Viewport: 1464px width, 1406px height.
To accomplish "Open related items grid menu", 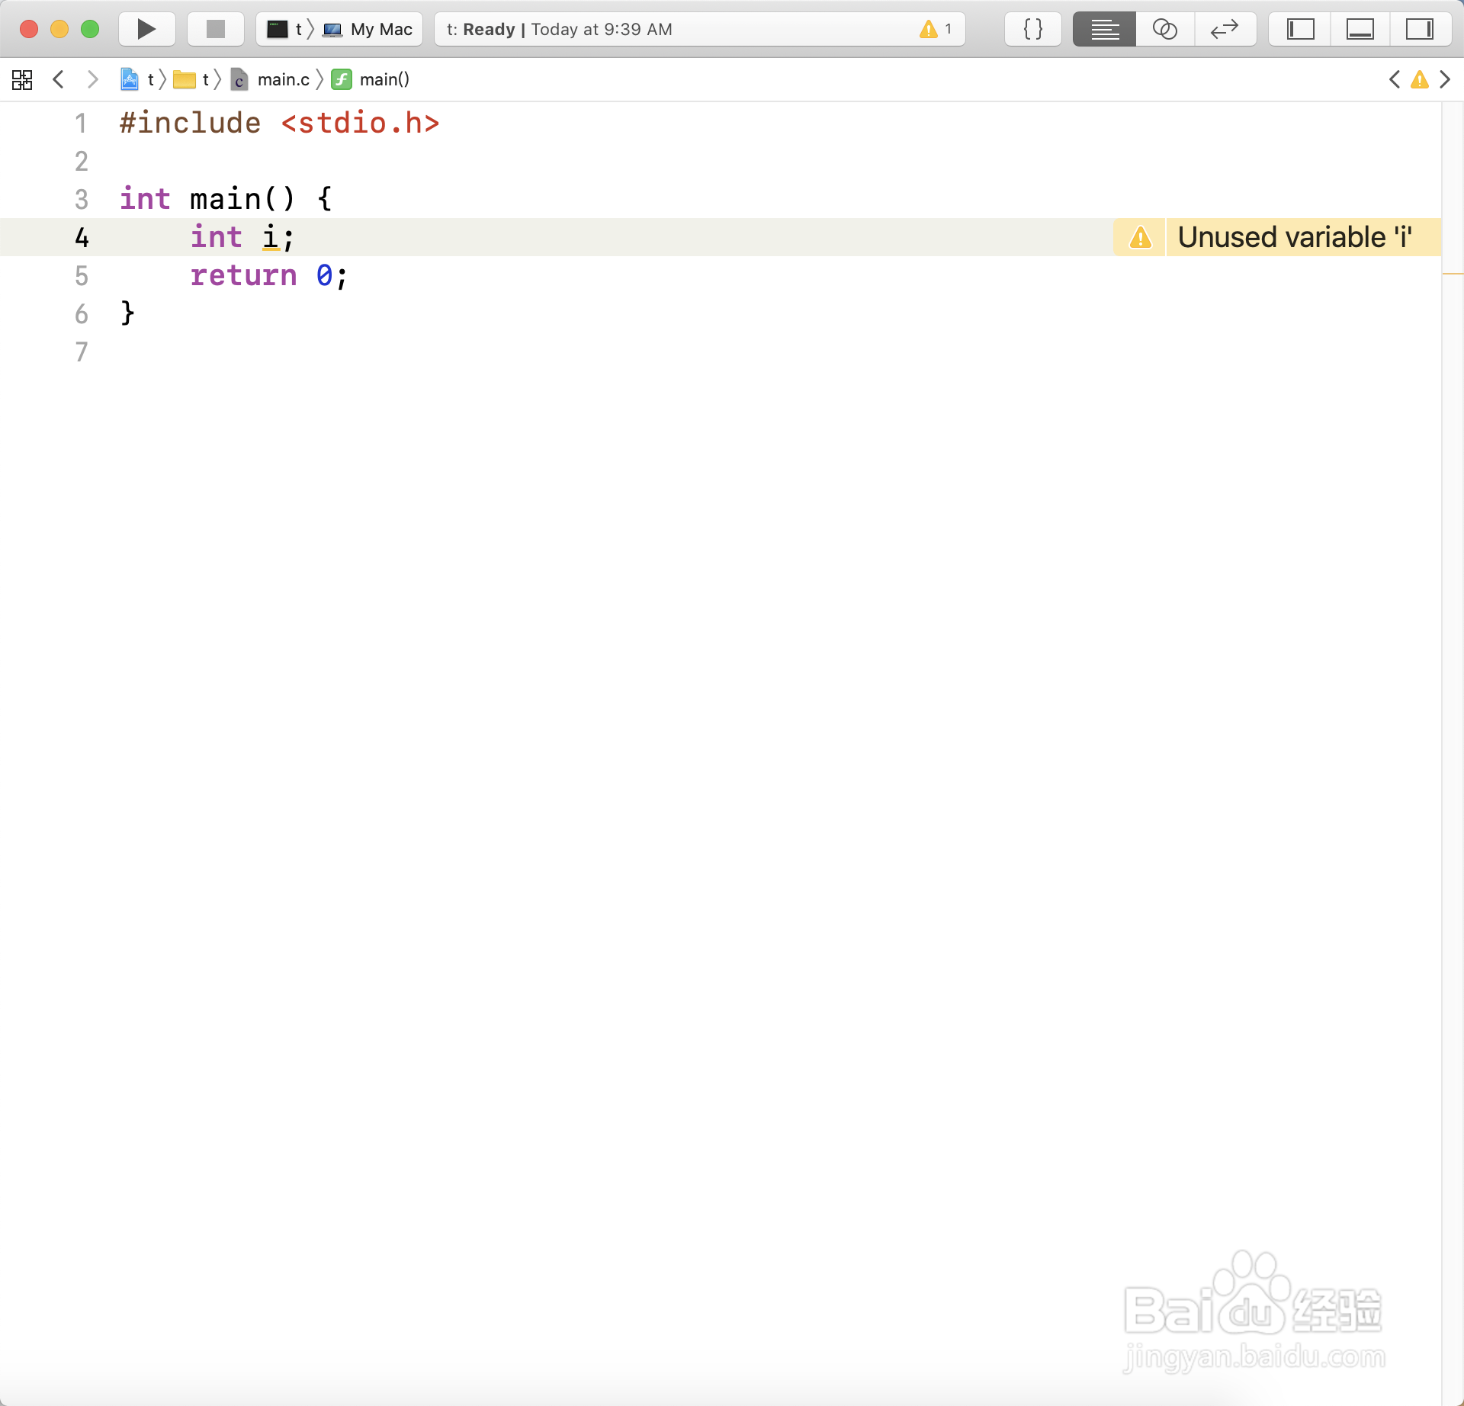I will click(22, 79).
